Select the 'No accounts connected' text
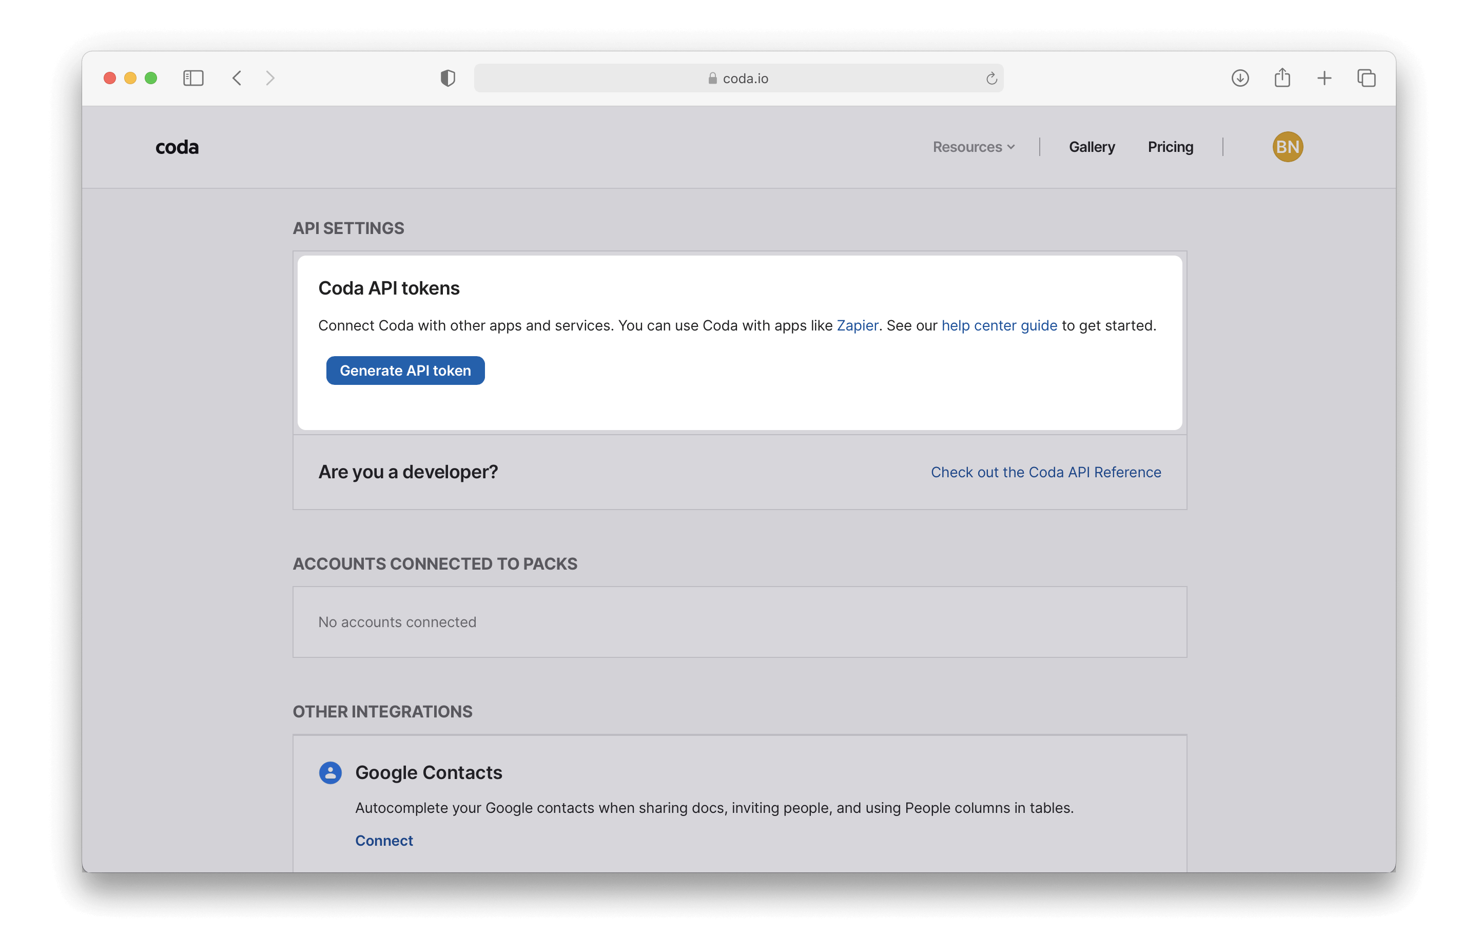 397,621
